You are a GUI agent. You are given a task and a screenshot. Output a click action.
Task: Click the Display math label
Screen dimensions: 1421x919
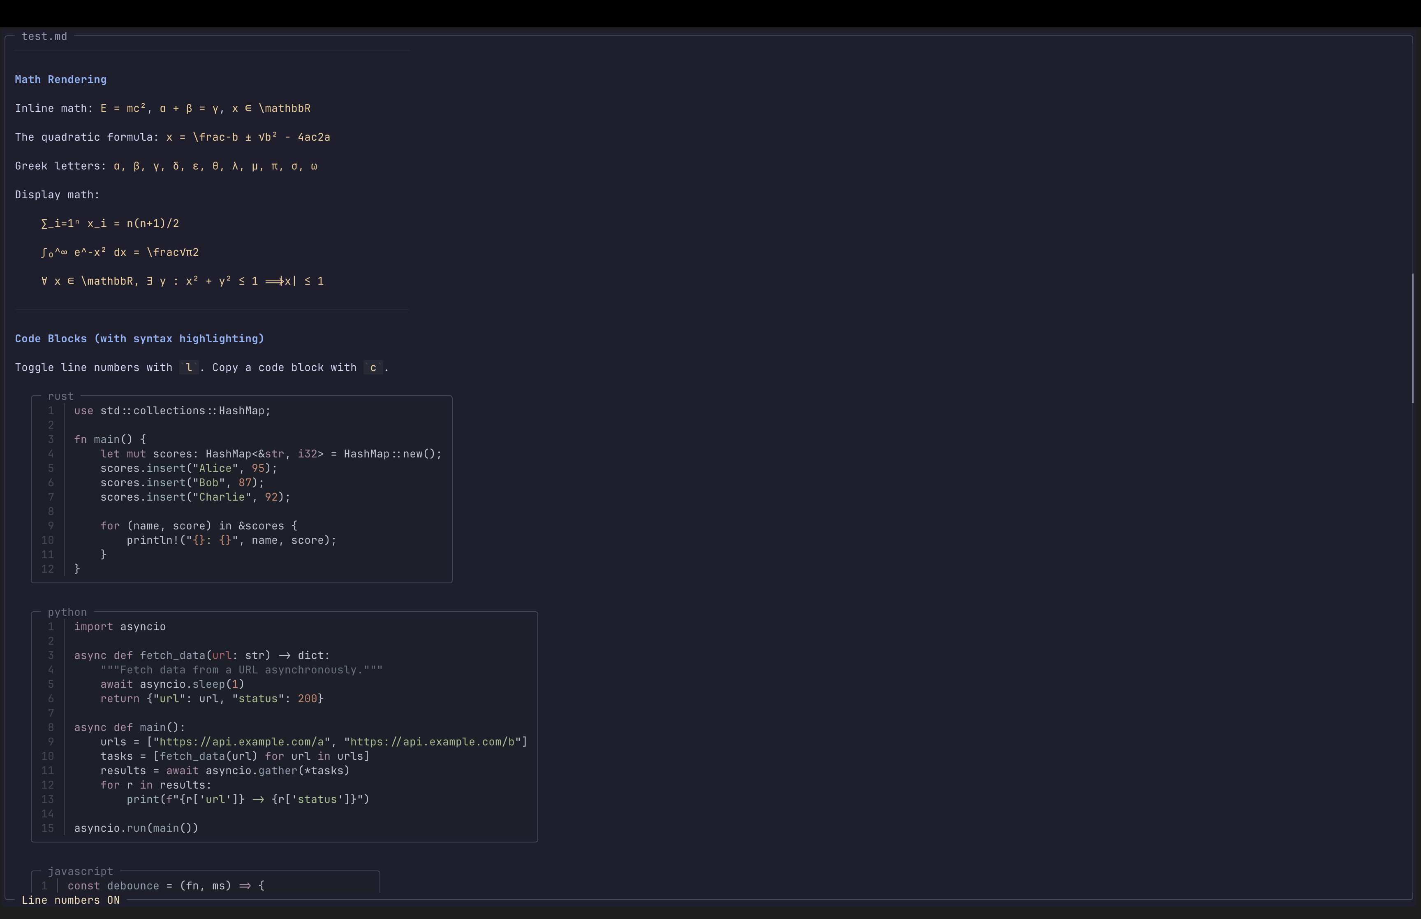coord(57,195)
